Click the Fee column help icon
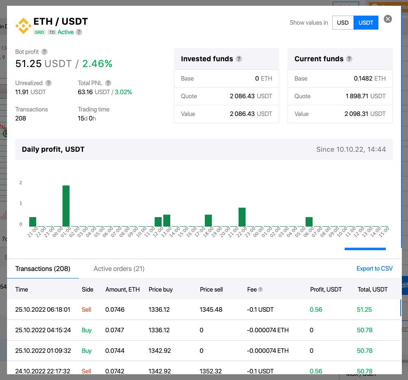The image size is (408, 380). tap(260, 290)
